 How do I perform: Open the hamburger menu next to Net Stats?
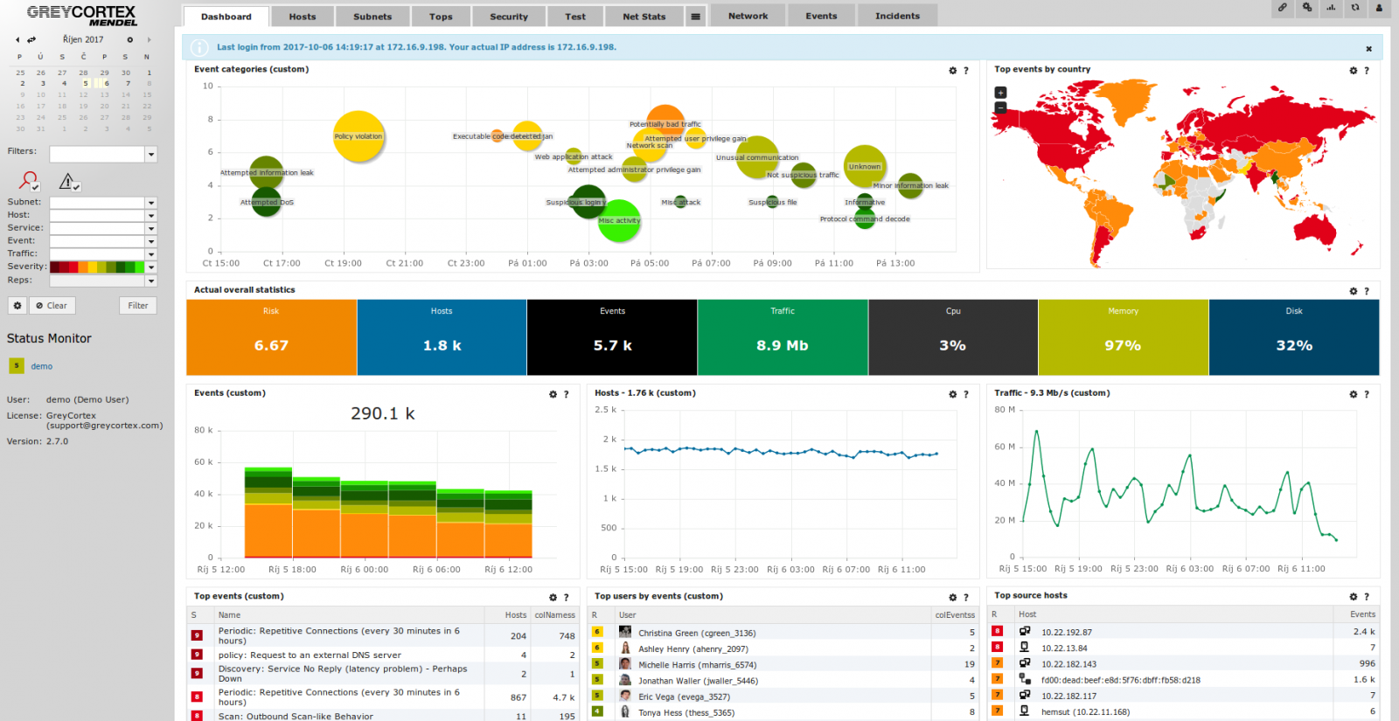695,17
